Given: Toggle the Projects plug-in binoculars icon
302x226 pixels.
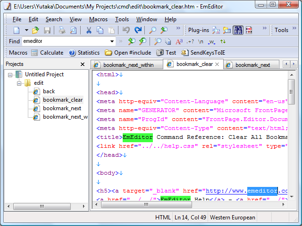Looking at the screenshot, I should click(238, 30).
